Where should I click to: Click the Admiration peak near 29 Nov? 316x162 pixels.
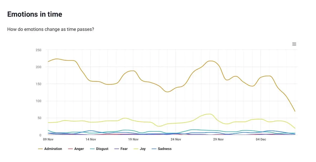[210, 61]
